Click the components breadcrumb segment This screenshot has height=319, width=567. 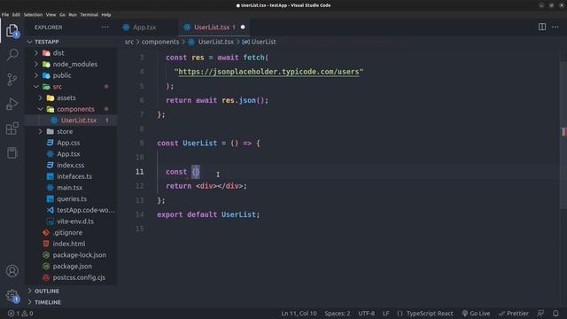160,42
